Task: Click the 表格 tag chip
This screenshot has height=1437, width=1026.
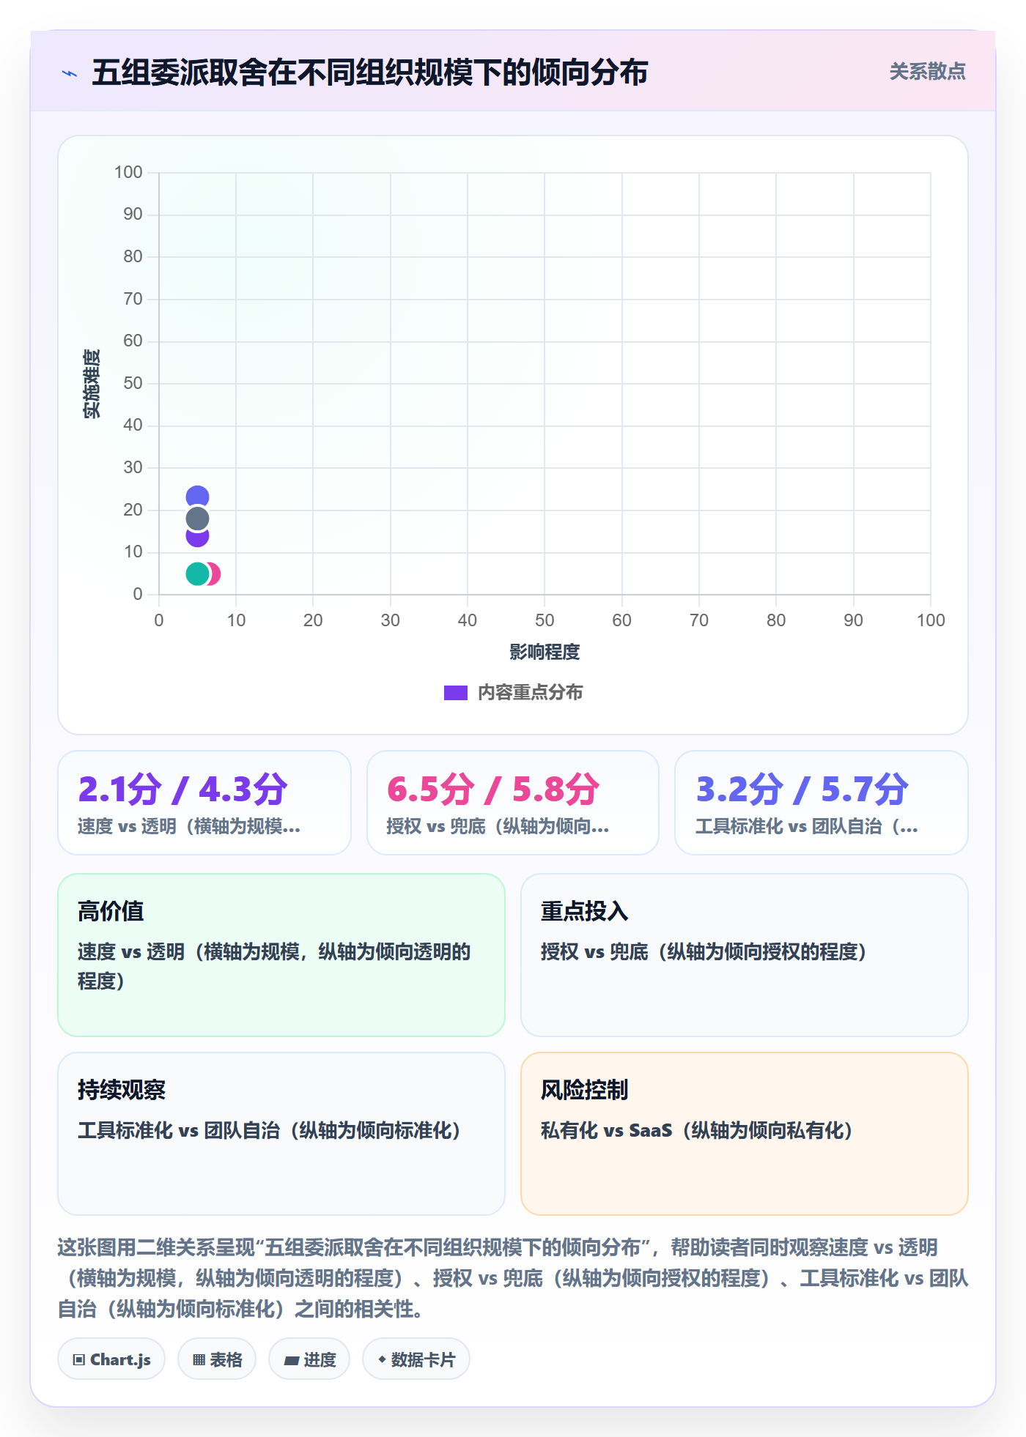Action: click(x=217, y=1359)
